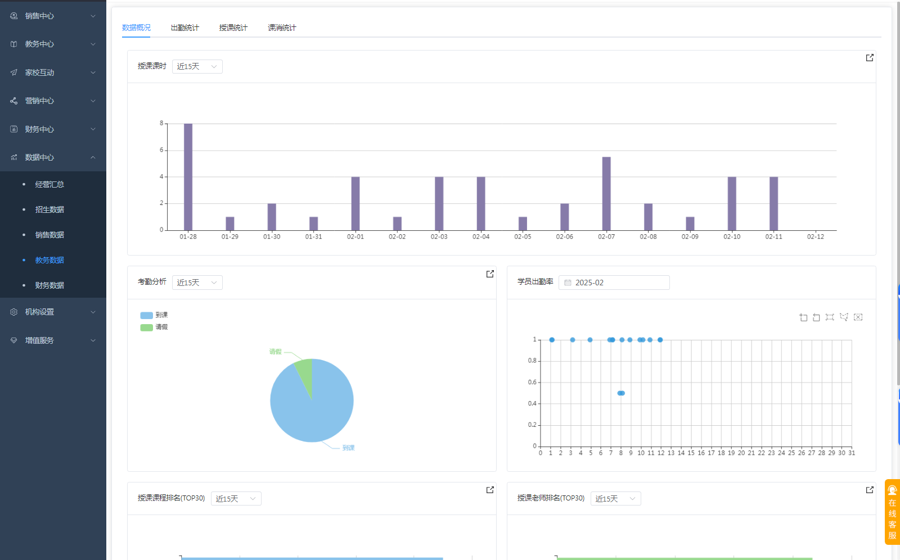Screen dimensions: 900x560
Task: Click the 教务中心 book icon
Action: coord(14,44)
